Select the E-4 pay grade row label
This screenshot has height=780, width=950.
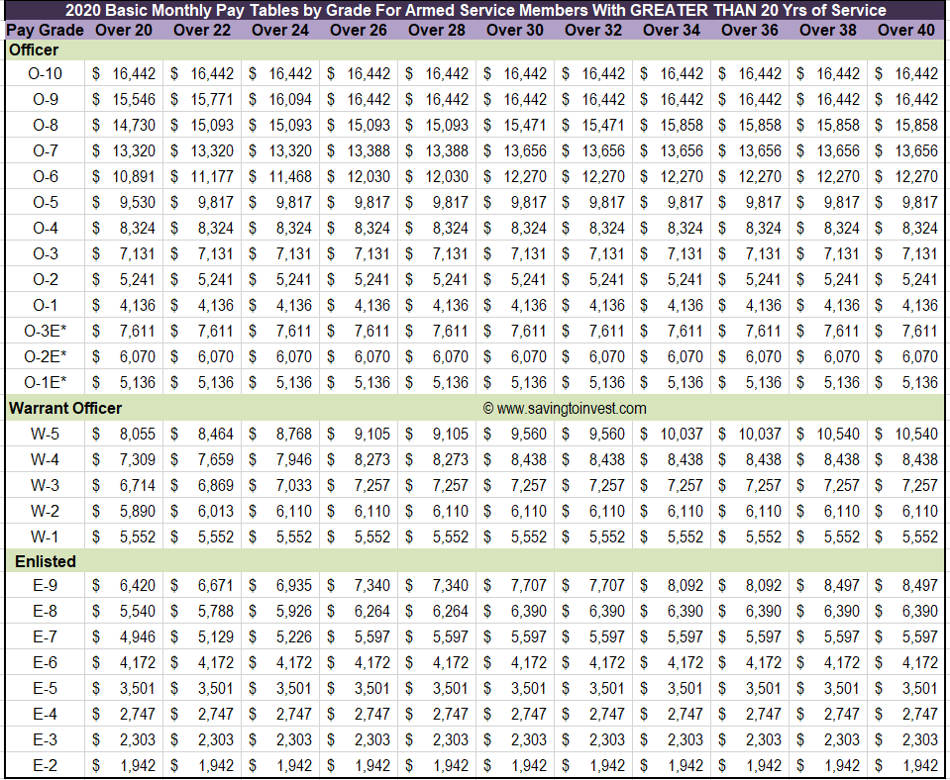tap(45, 714)
